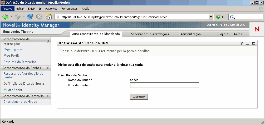This screenshot has width=265, height=125.
Task: Collapse the Gerenciamento de Informações section
Action: [48, 41]
